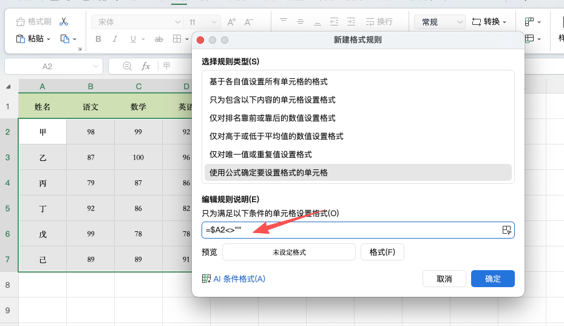
Task: Select column A header
Action: point(42,86)
